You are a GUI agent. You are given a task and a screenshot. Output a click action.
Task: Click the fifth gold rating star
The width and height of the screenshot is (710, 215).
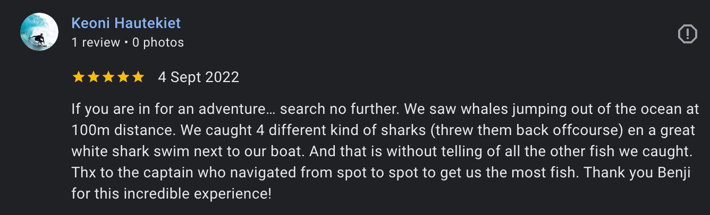click(138, 78)
